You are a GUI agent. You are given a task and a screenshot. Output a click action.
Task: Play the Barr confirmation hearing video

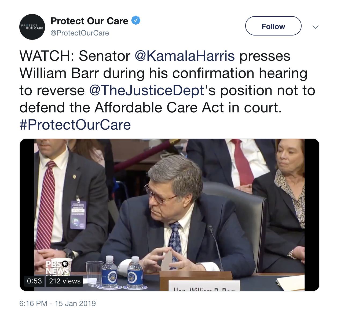click(x=170, y=215)
